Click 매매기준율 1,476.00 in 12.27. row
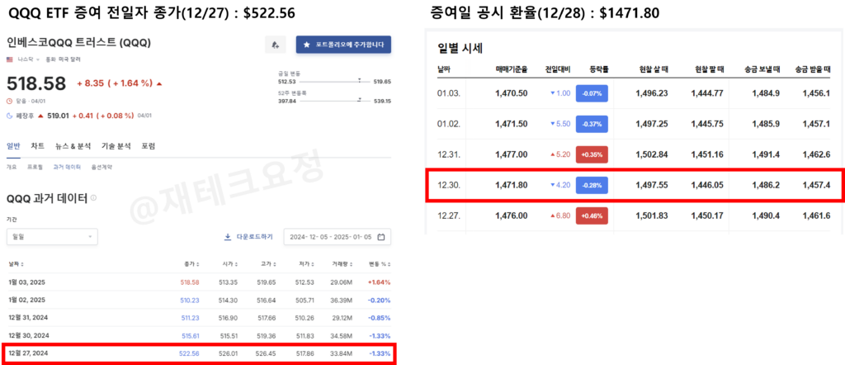Screen dimensions: 845x365 tap(512, 216)
